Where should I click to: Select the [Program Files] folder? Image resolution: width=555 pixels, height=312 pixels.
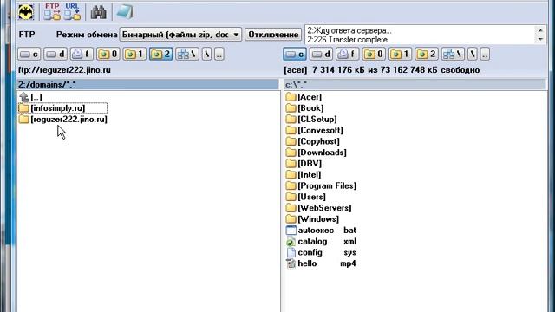tap(322, 185)
